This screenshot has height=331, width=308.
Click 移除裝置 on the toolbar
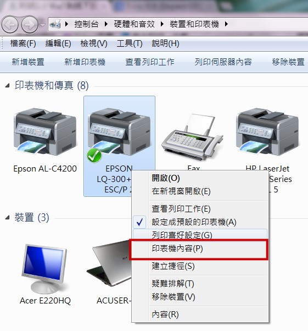[x=288, y=62]
